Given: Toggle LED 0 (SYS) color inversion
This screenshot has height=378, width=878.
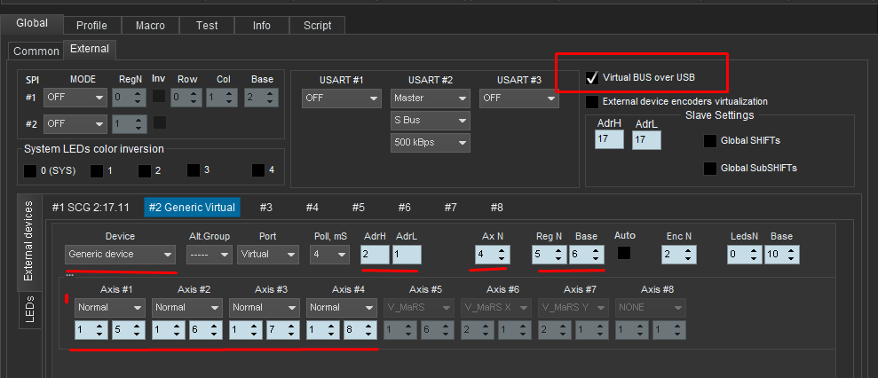Looking at the screenshot, I should pos(31,170).
